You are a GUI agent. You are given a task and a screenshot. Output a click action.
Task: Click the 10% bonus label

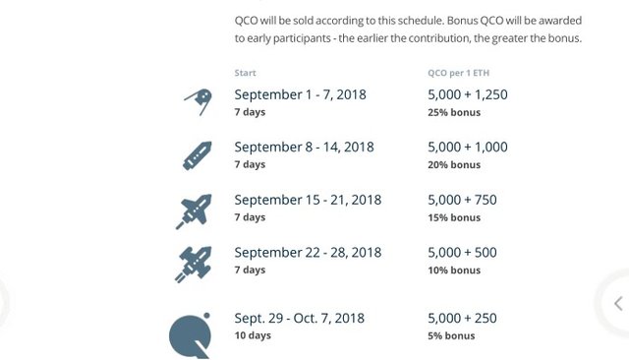pos(454,270)
